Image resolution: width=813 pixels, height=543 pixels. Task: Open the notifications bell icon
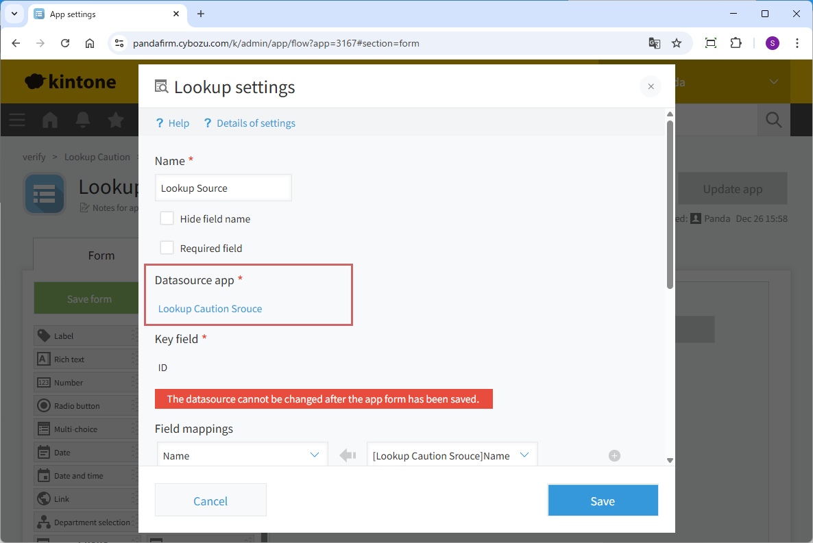[x=83, y=121]
